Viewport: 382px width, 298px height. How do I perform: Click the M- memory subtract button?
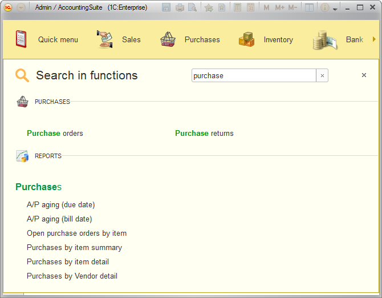tap(292, 8)
